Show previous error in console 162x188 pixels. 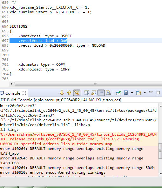[x=69, y=93]
